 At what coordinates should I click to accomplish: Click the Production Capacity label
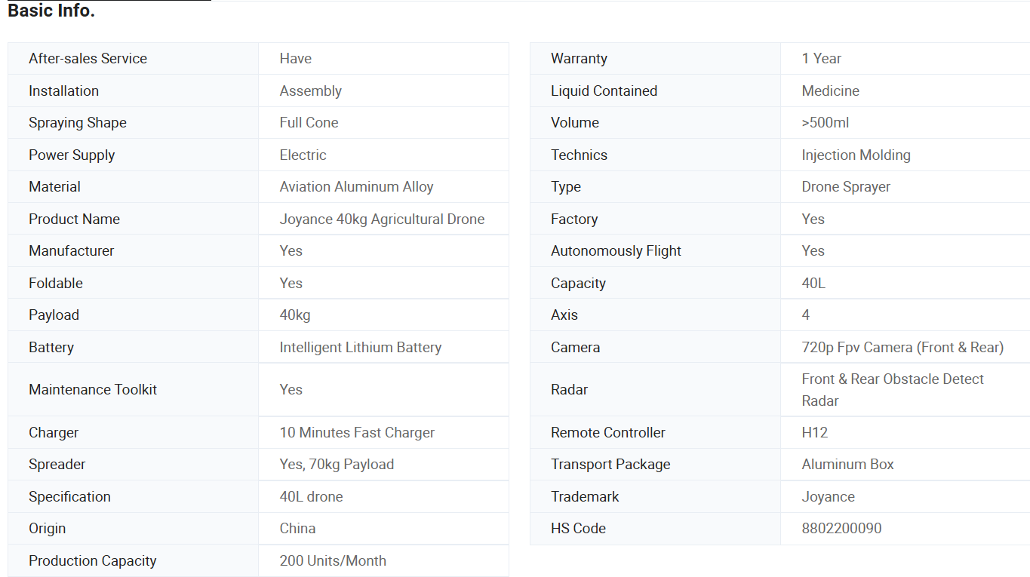92,560
